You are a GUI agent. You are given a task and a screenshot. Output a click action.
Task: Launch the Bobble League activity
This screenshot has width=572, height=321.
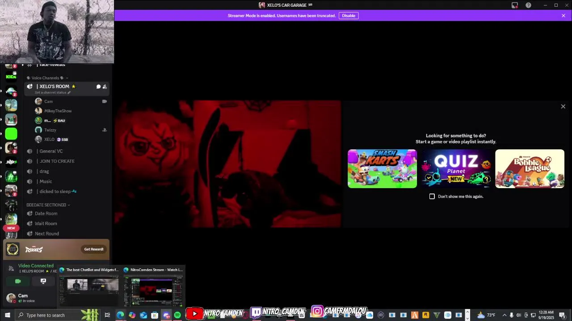click(x=530, y=169)
